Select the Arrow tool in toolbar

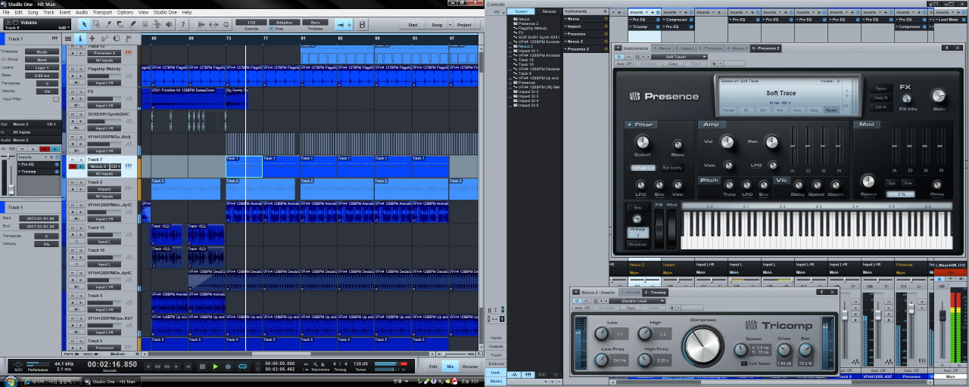pyautogui.click(x=84, y=24)
